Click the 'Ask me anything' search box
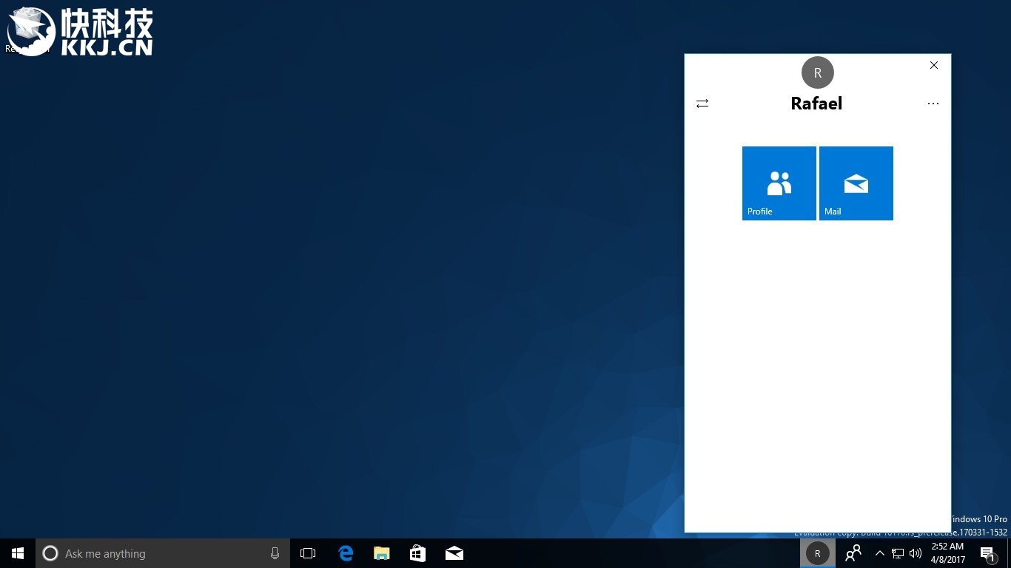The height and width of the screenshot is (568, 1011). point(148,553)
